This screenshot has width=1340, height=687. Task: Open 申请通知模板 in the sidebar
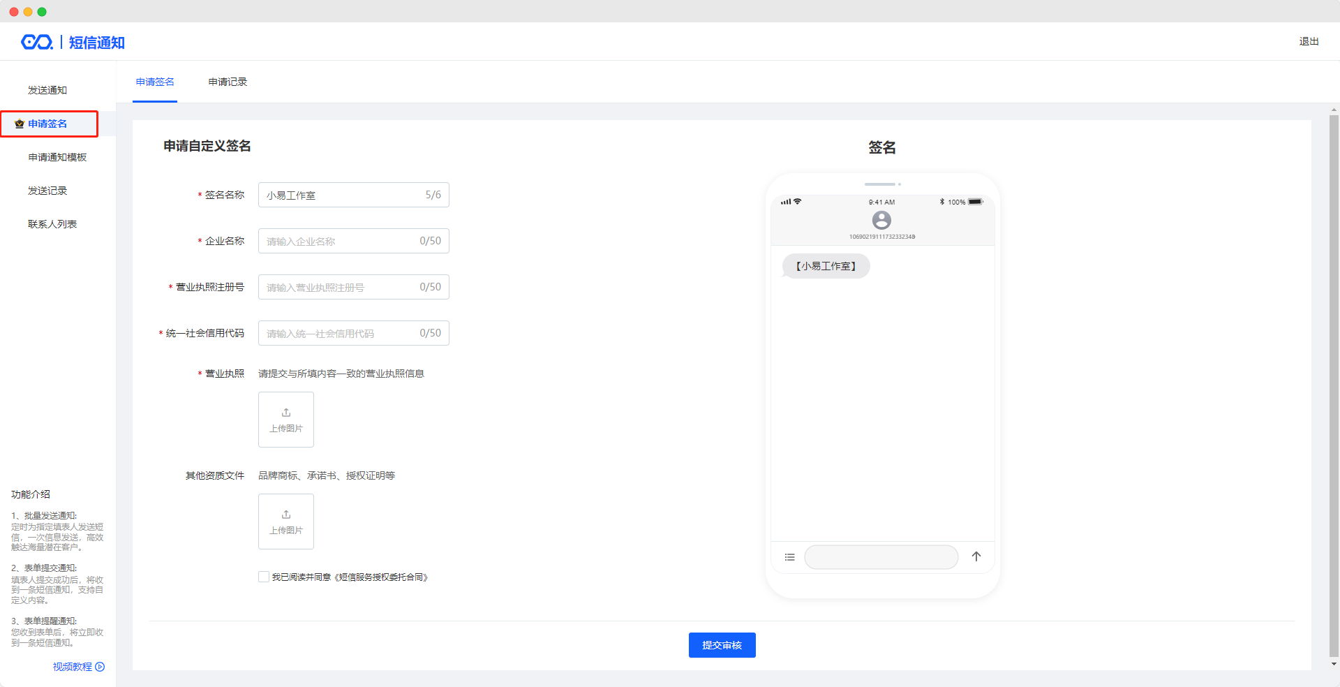57,157
